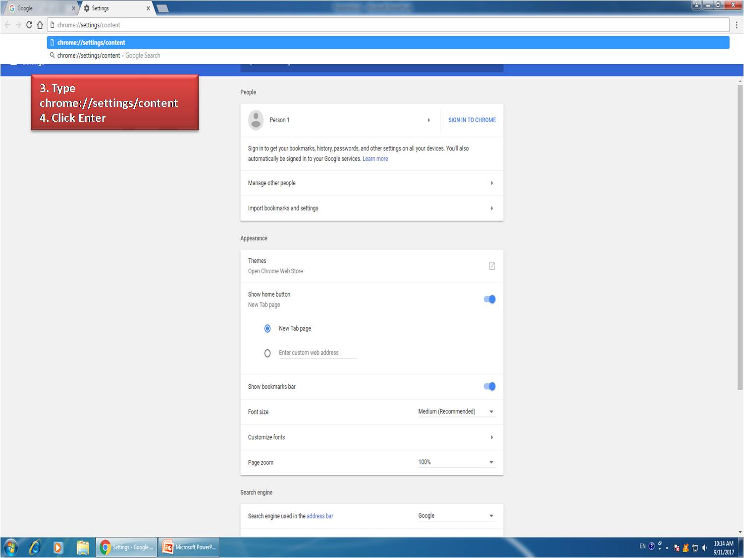
Task: Close the Settings tab
Action: (148, 8)
